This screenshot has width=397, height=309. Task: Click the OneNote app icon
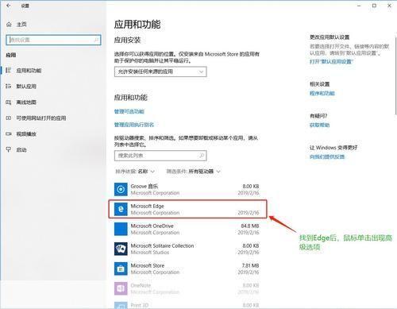[x=121, y=288]
